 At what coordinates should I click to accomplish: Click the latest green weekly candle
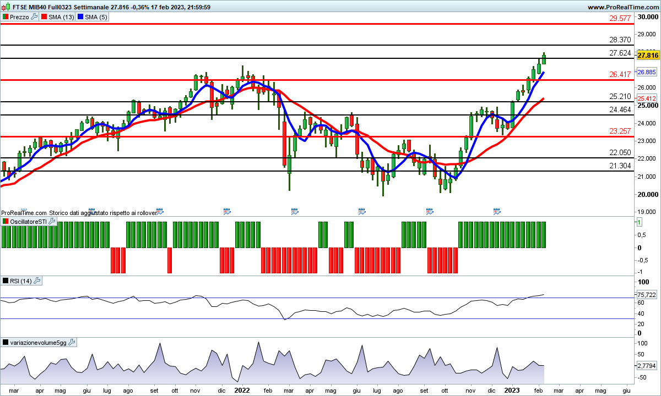click(x=544, y=59)
